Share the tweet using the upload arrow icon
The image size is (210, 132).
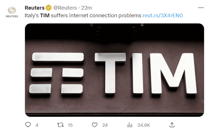[x=172, y=125]
